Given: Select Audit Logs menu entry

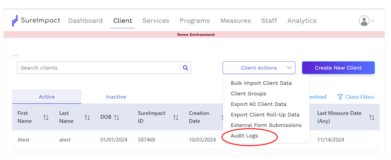Looking at the screenshot, I should 244,136.
